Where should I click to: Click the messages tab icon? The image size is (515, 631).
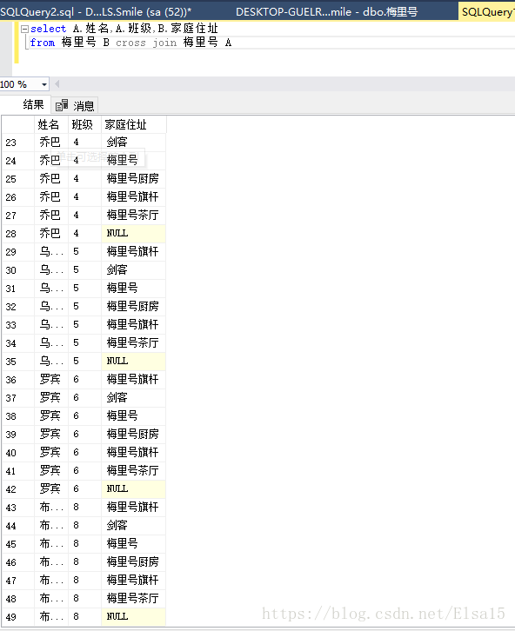pos(62,105)
